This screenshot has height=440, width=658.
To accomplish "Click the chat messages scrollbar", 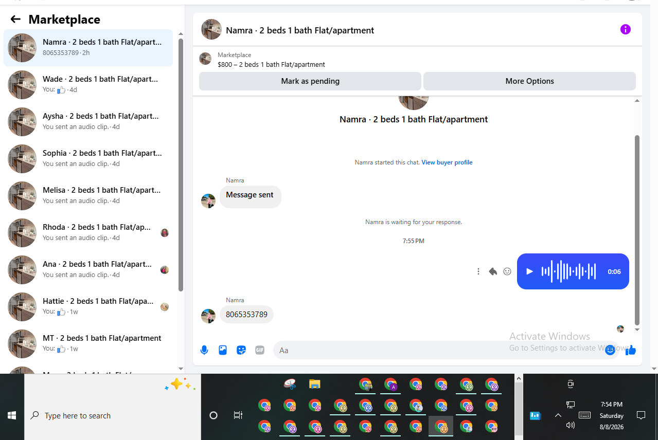I will (x=637, y=230).
